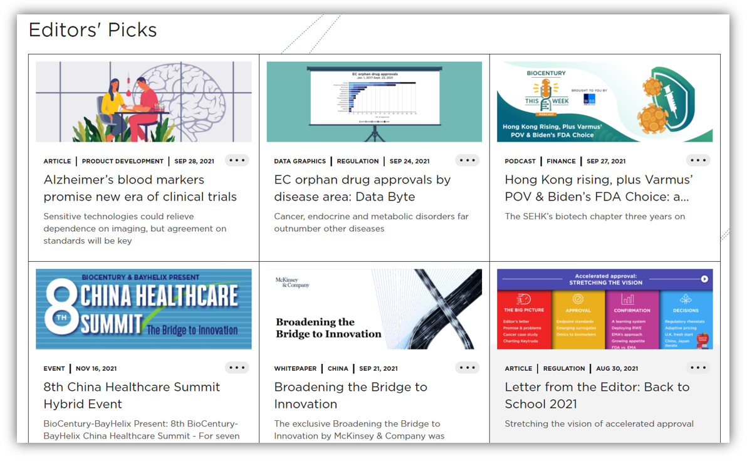The image size is (747, 461).
Task: Click the China Healthcare Summit banner image
Action: click(x=144, y=309)
